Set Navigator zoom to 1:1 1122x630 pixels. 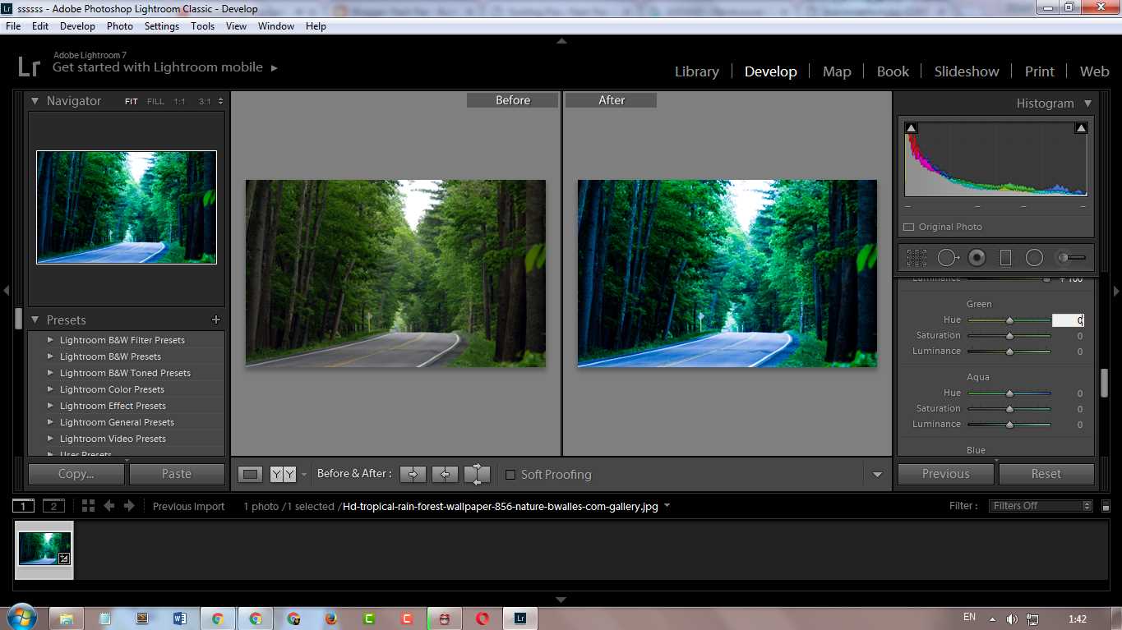[x=179, y=102]
